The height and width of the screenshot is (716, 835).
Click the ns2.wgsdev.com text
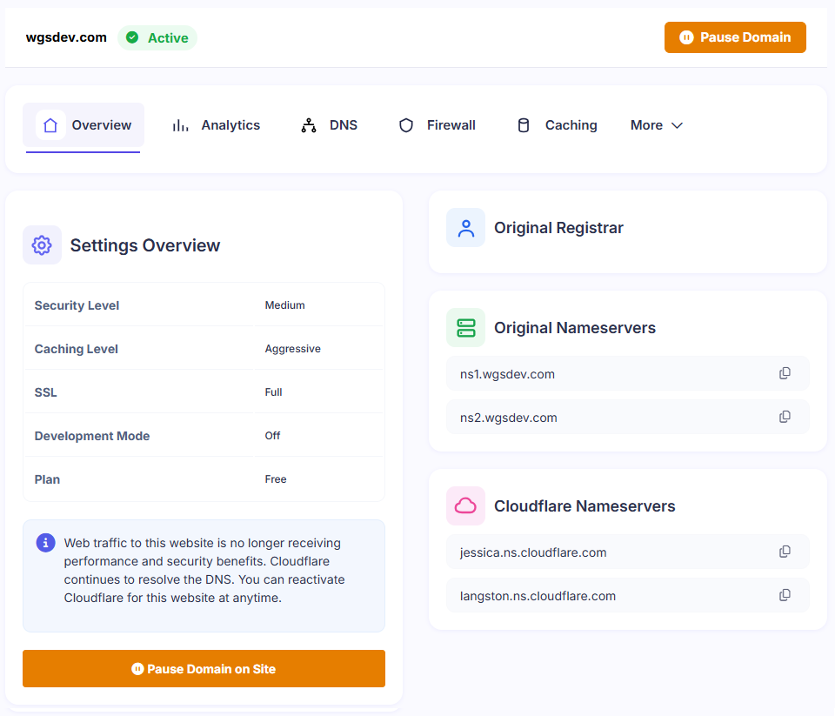click(509, 418)
